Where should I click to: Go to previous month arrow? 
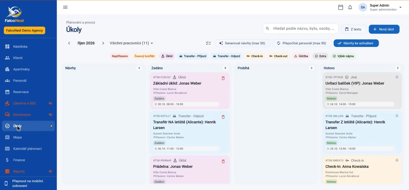tap(69, 43)
